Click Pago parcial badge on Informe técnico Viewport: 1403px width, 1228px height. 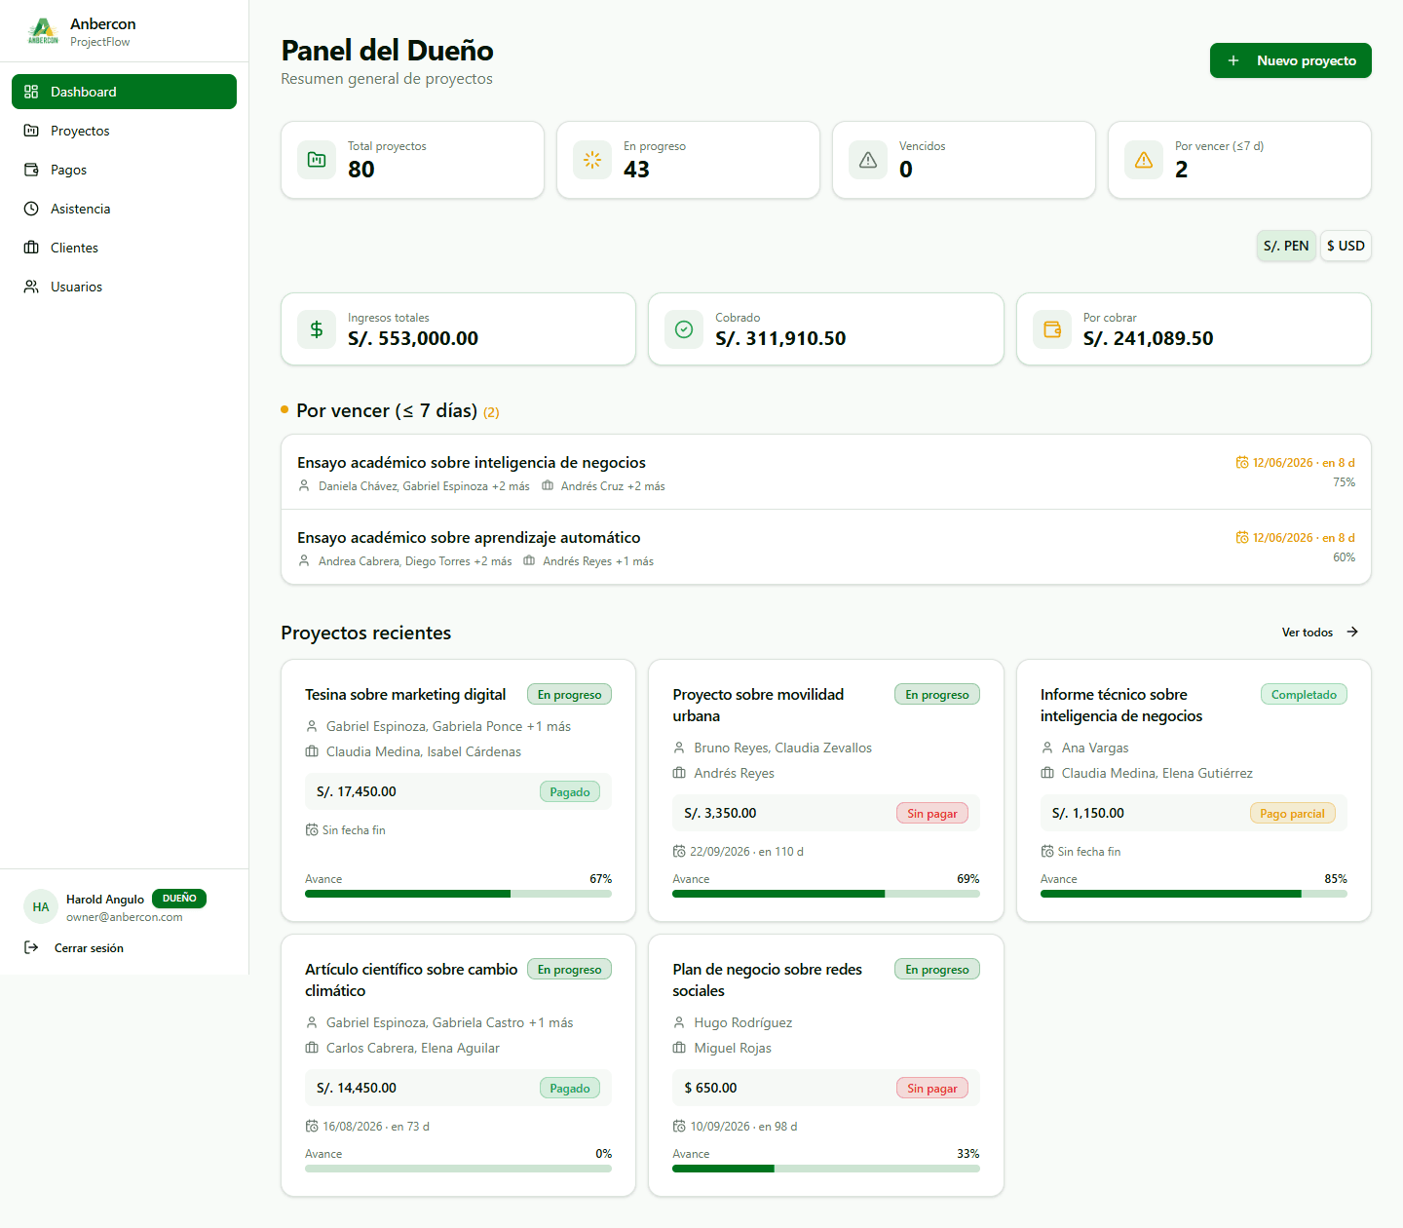pyautogui.click(x=1292, y=814)
